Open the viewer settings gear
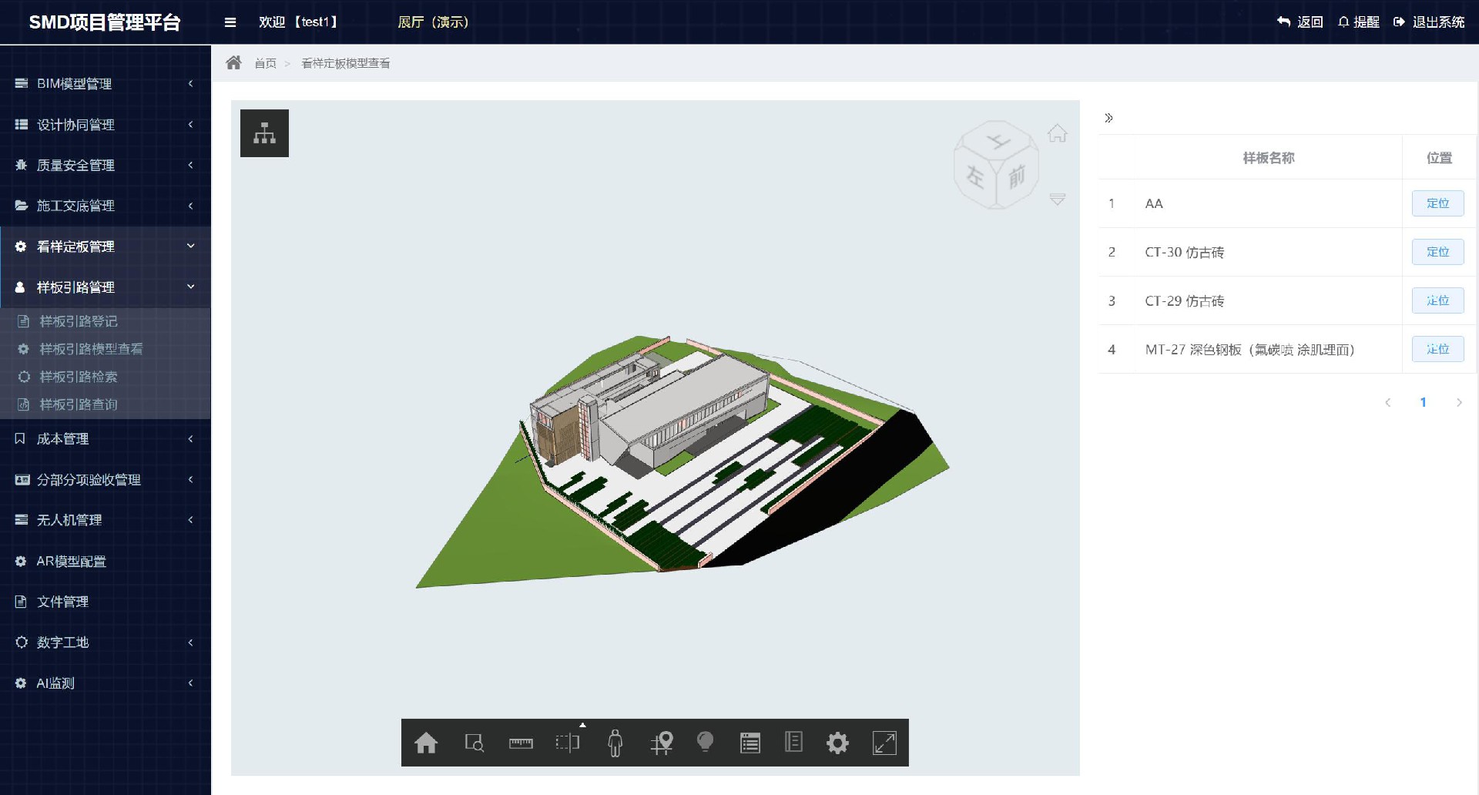The image size is (1479, 795). [837, 743]
